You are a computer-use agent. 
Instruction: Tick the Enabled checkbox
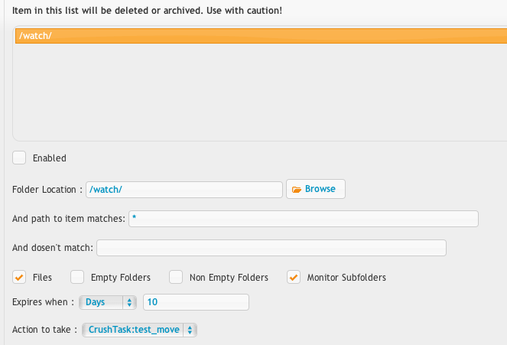[x=19, y=158]
